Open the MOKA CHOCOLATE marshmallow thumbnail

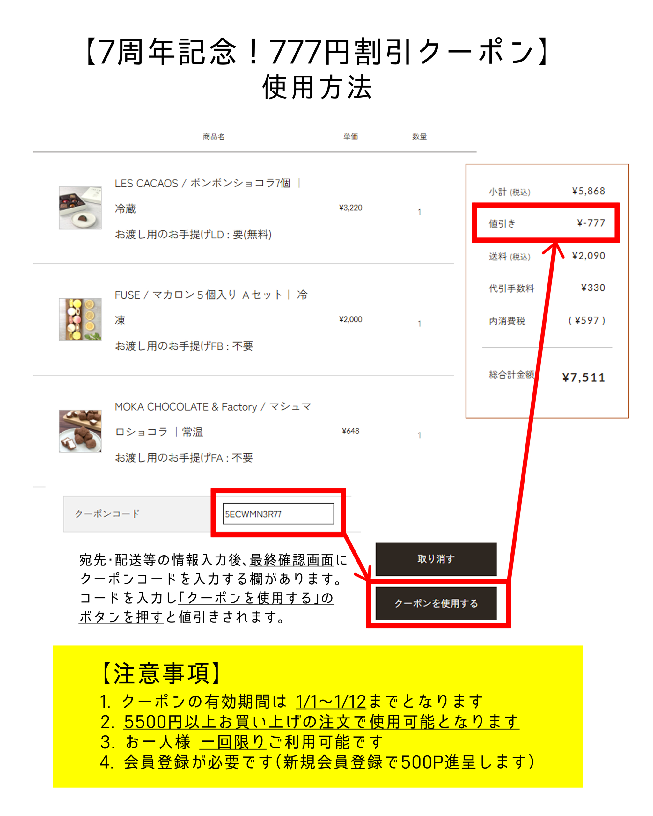[80, 431]
